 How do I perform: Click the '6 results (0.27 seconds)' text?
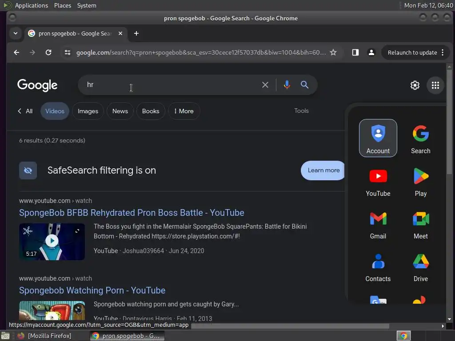tap(52, 140)
